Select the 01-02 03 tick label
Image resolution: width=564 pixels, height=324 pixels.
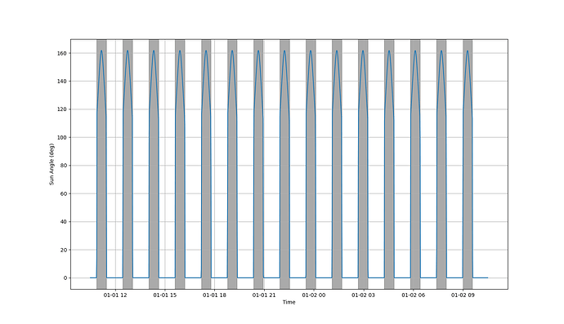(363, 295)
